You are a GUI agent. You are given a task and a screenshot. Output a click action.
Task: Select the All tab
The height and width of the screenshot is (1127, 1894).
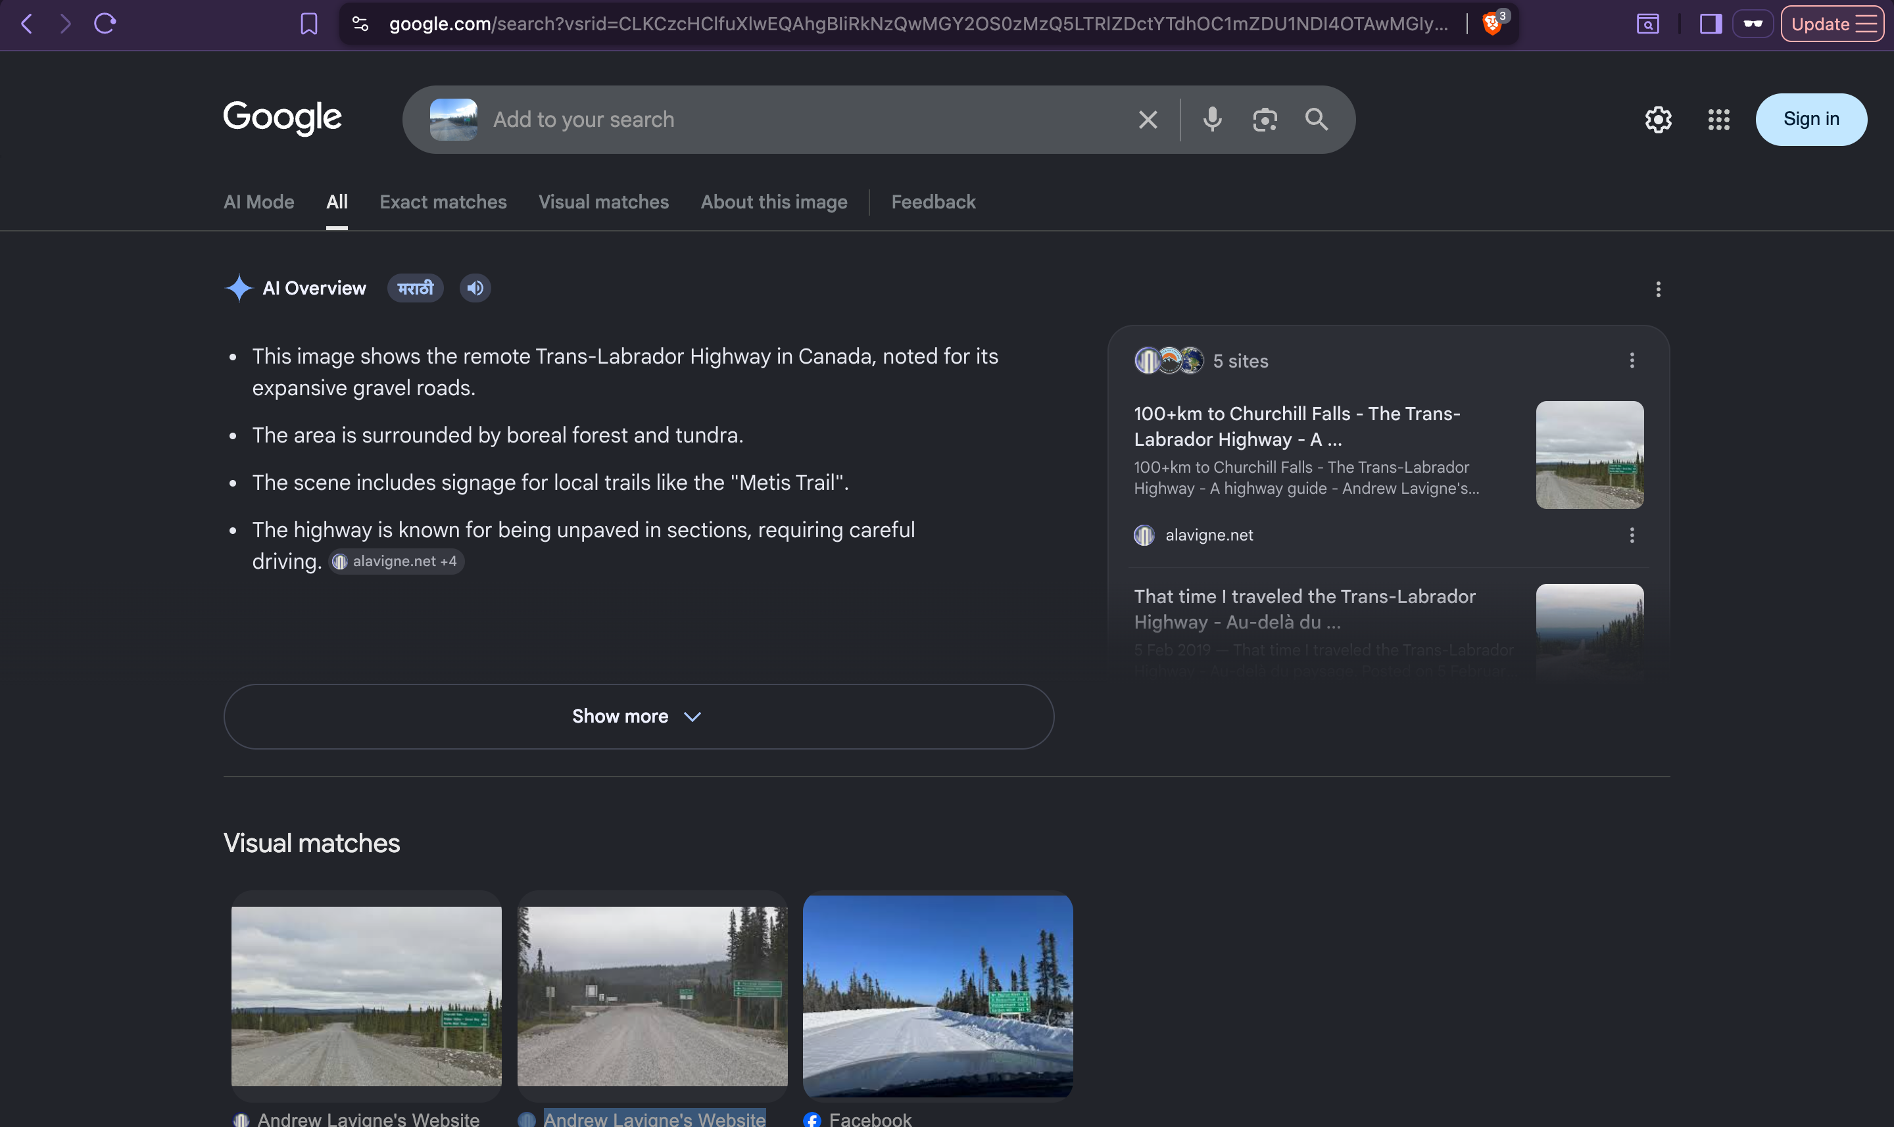(337, 202)
